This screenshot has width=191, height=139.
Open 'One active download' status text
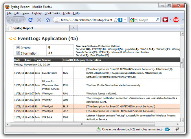tap(132, 129)
